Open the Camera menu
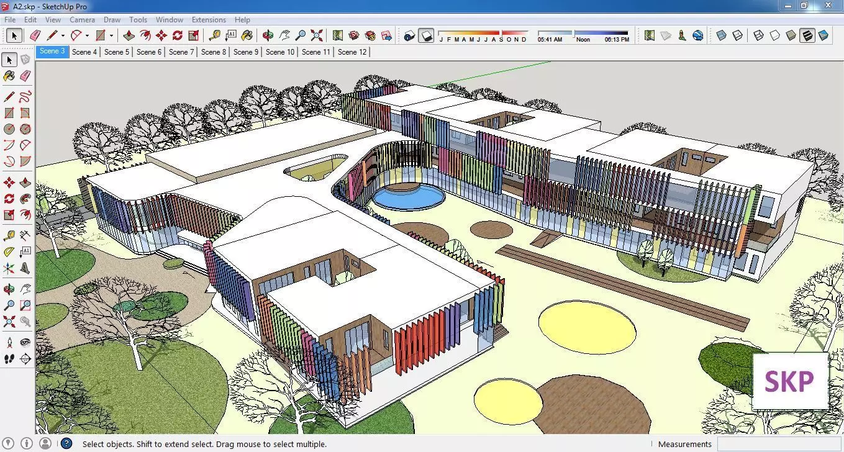The height and width of the screenshot is (452, 844). (82, 20)
